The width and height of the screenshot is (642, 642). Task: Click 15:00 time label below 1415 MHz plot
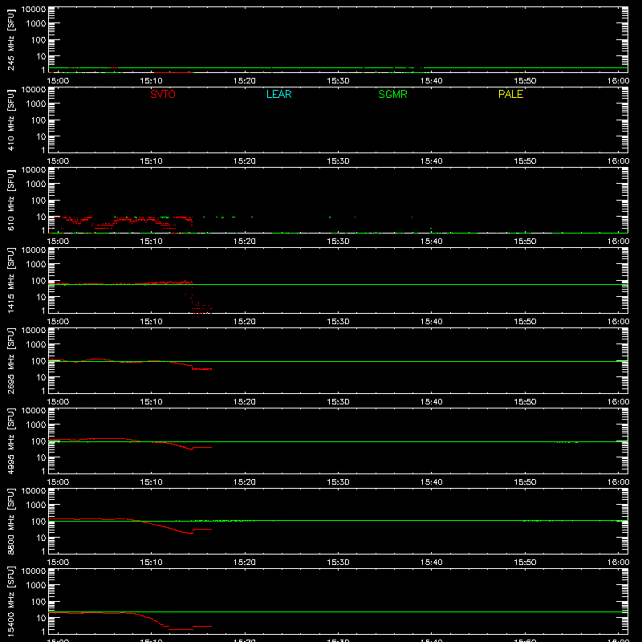tap(58, 322)
